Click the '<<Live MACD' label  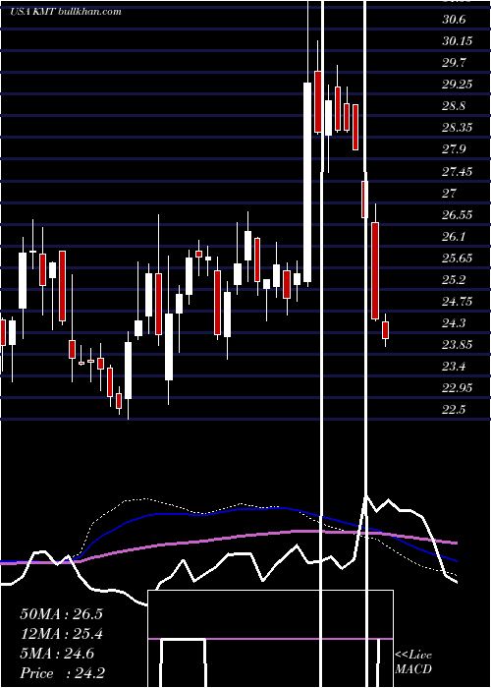(x=413, y=661)
